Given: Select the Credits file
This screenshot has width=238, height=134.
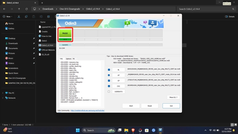Looking at the screenshot, I should click(x=43, y=31).
